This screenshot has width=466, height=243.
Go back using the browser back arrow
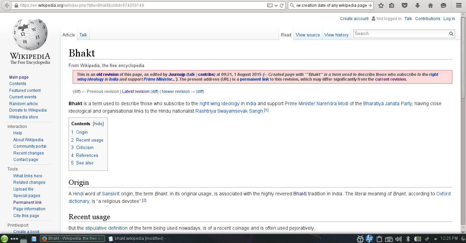point(7,5)
